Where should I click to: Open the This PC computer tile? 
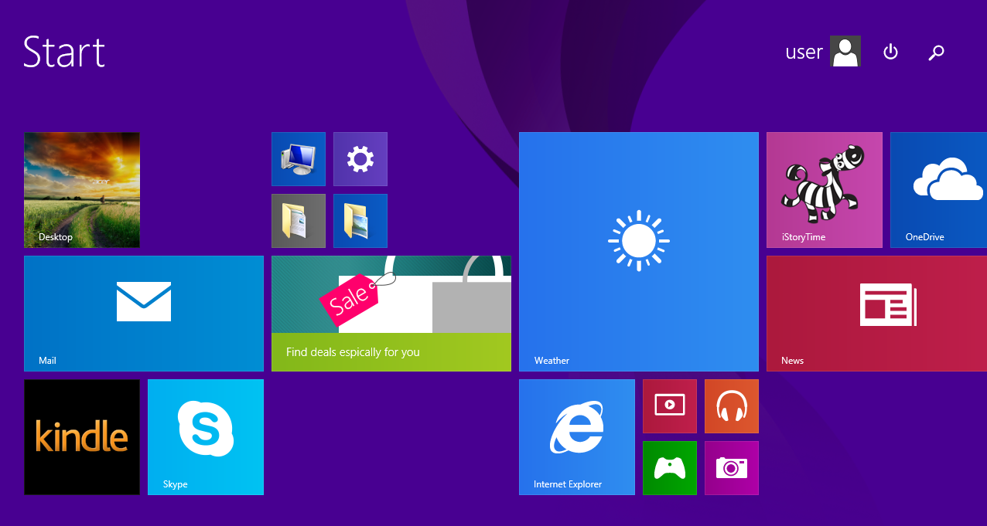coord(299,159)
